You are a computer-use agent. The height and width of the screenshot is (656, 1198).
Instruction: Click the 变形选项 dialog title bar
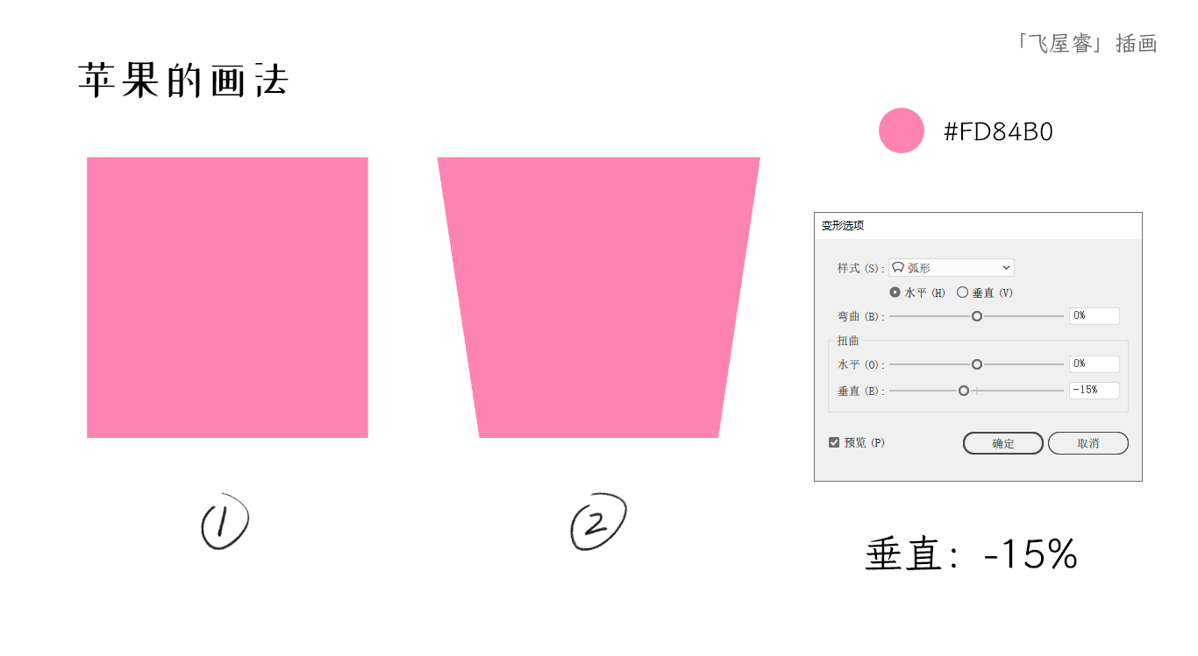point(978,226)
